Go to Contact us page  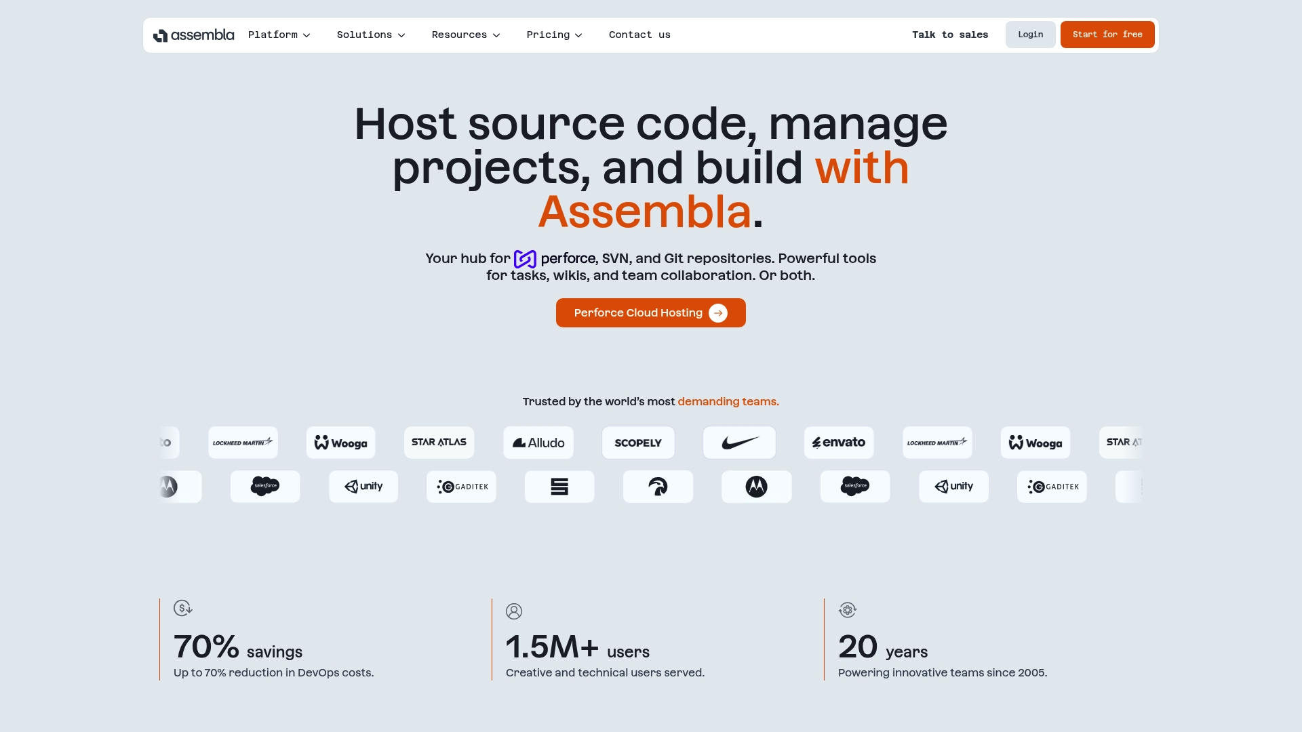(639, 35)
